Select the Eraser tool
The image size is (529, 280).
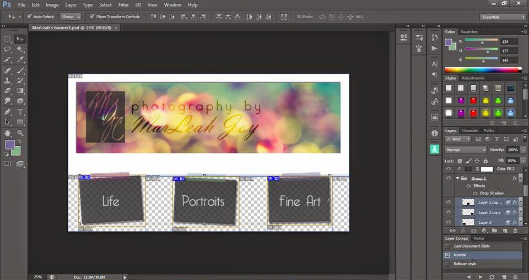7,91
